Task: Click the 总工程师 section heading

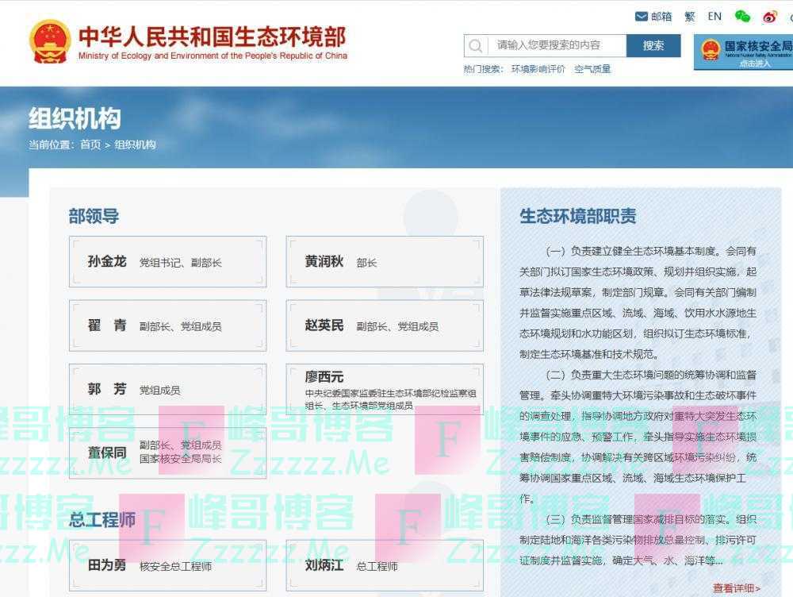Action: [102, 519]
